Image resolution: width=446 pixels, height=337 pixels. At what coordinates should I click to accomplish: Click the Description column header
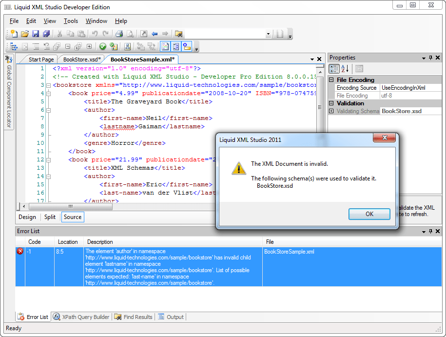[173, 242]
